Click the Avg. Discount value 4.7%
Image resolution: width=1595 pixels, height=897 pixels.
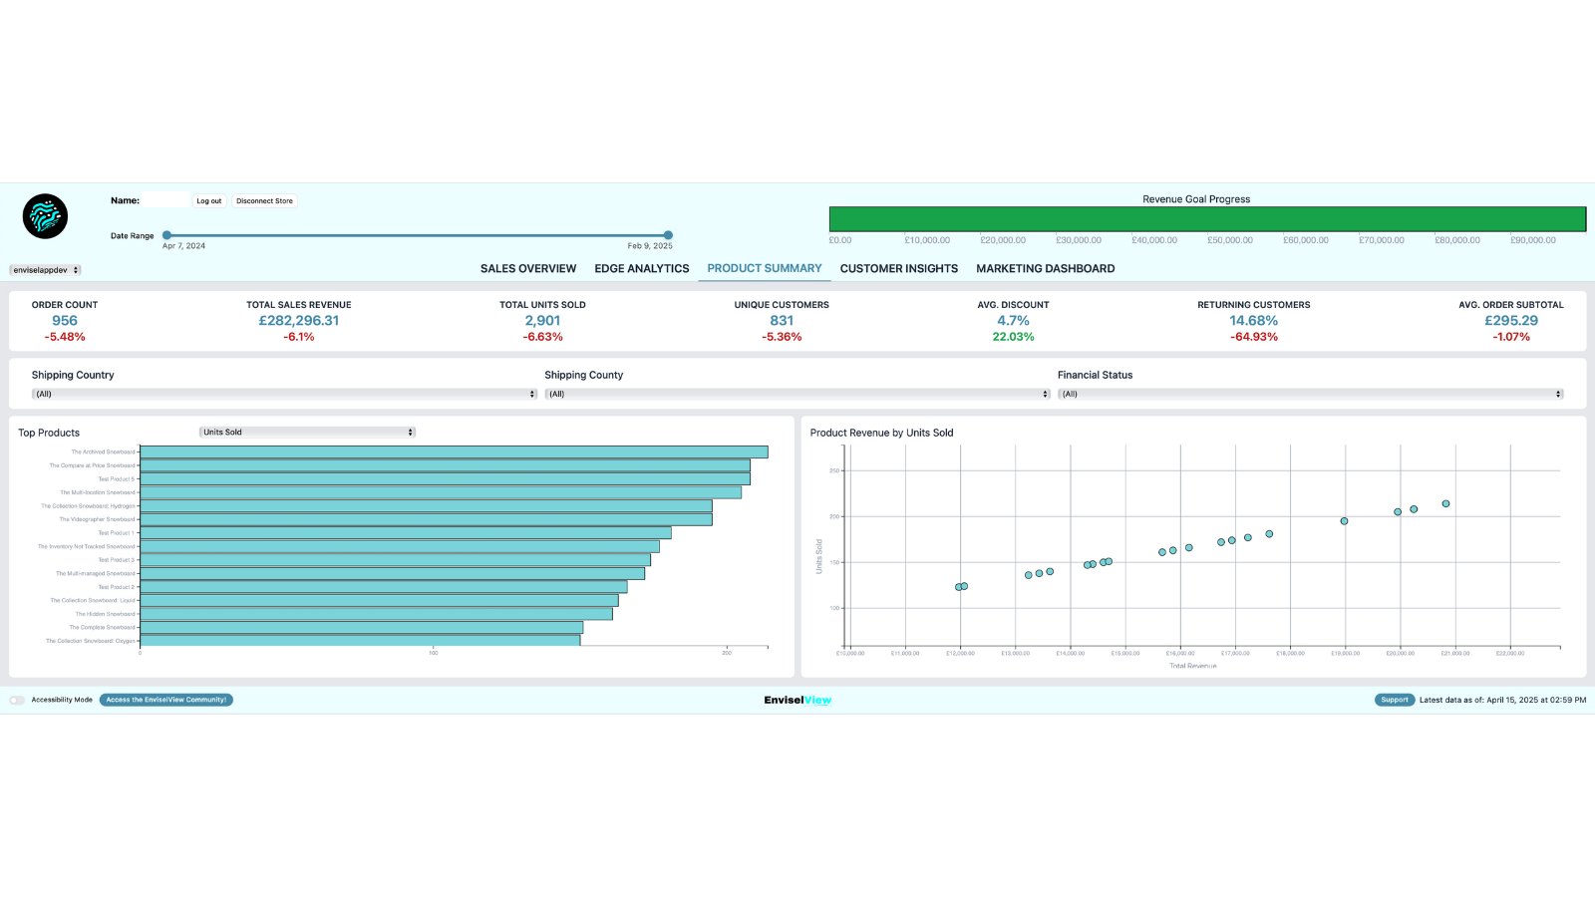[x=1013, y=320]
